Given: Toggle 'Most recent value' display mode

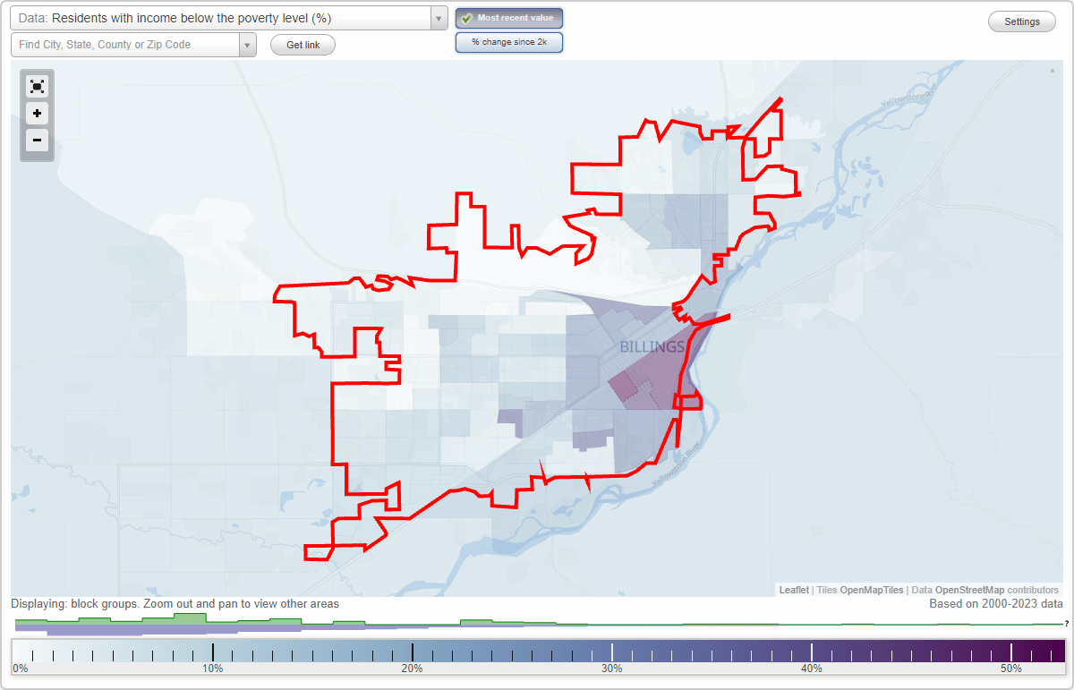Looking at the screenshot, I should point(509,18).
